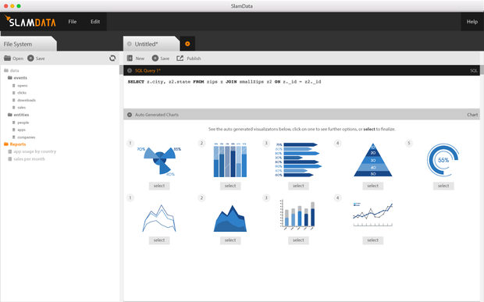Viewport: 484px width, 302px height.
Task: Toggle the Auto Generated Charts cell circle
Action: pos(130,115)
